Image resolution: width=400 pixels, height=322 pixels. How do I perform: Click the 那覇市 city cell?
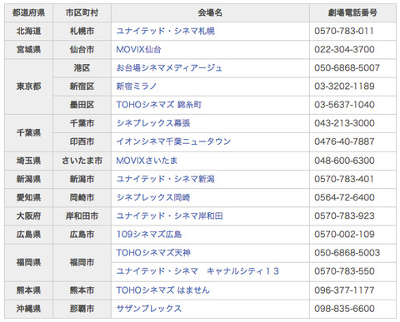click(82, 309)
